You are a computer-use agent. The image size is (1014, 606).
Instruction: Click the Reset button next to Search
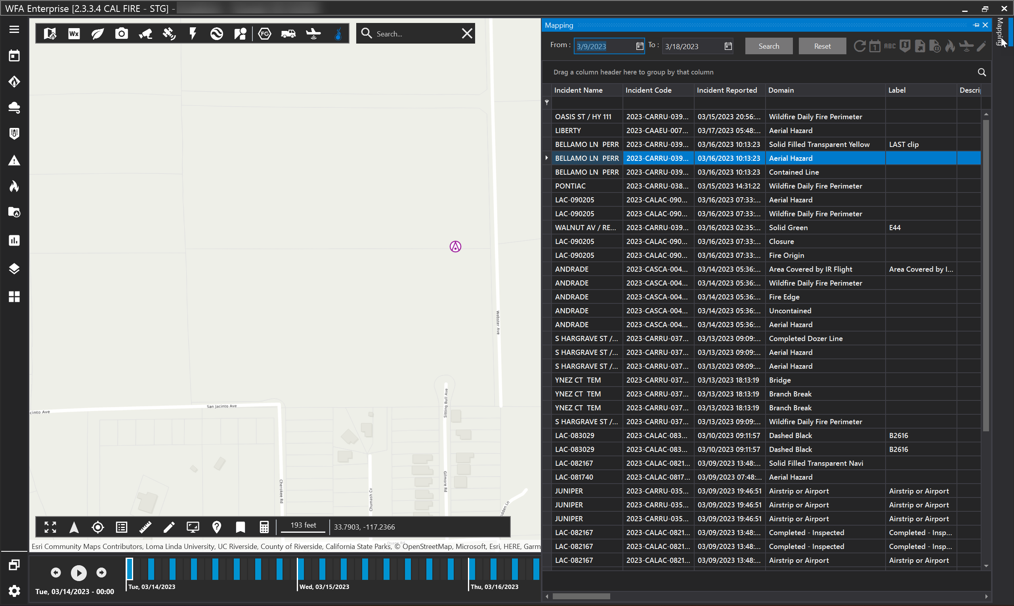pyautogui.click(x=822, y=46)
